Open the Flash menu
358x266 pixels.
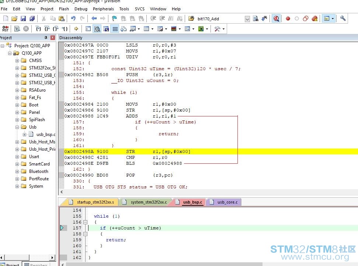64,9
